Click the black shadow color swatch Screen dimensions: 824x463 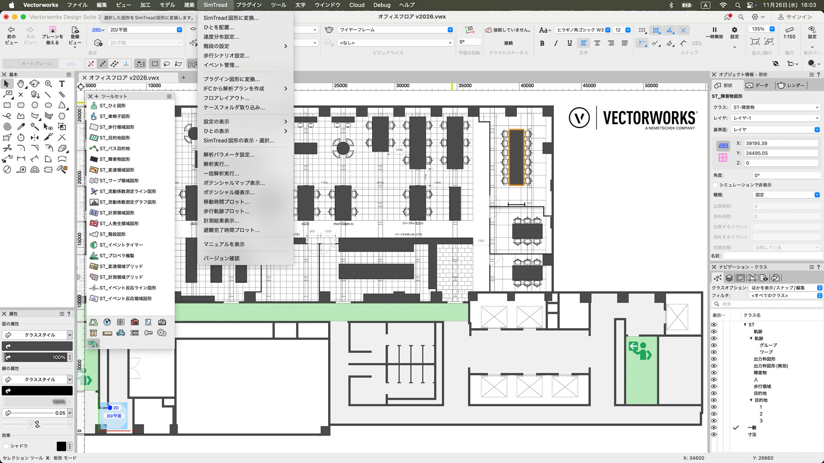pos(61,446)
